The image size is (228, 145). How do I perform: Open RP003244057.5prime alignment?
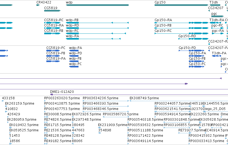pyautogui.click(x=173, y=106)
